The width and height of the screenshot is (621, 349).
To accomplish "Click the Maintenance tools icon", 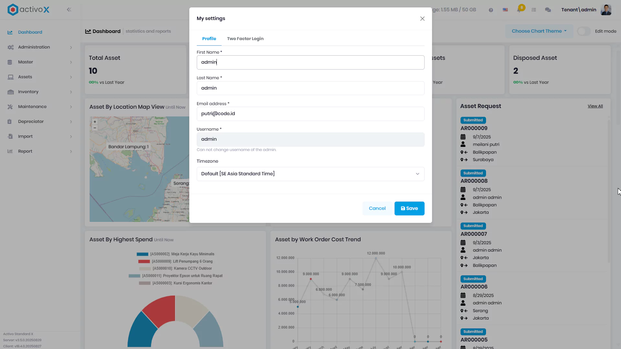I will pos(10,107).
